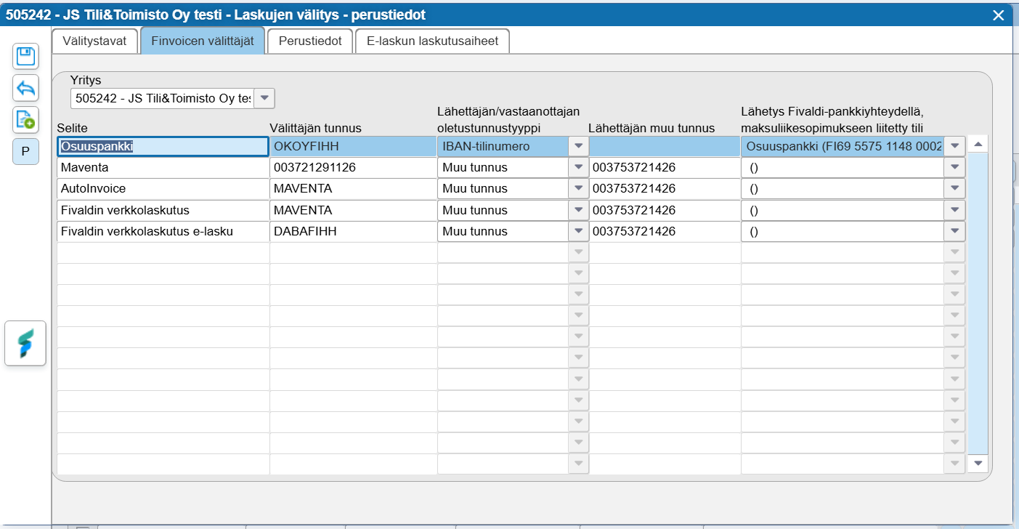This screenshot has height=529, width=1019.
Task: Expand tunnustyyppi dropdown in Fivaldin verkkolaskutus e-lasku row
Action: coord(578,231)
